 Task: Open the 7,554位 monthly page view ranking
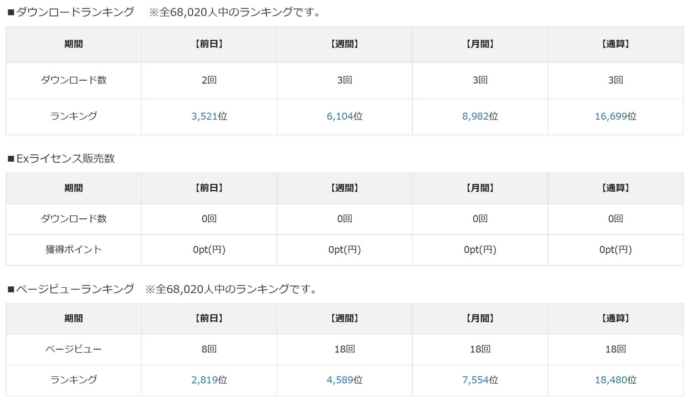click(x=475, y=380)
